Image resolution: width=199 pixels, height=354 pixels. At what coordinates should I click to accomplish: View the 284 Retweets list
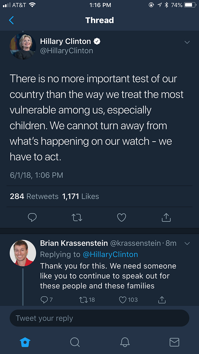click(34, 196)
